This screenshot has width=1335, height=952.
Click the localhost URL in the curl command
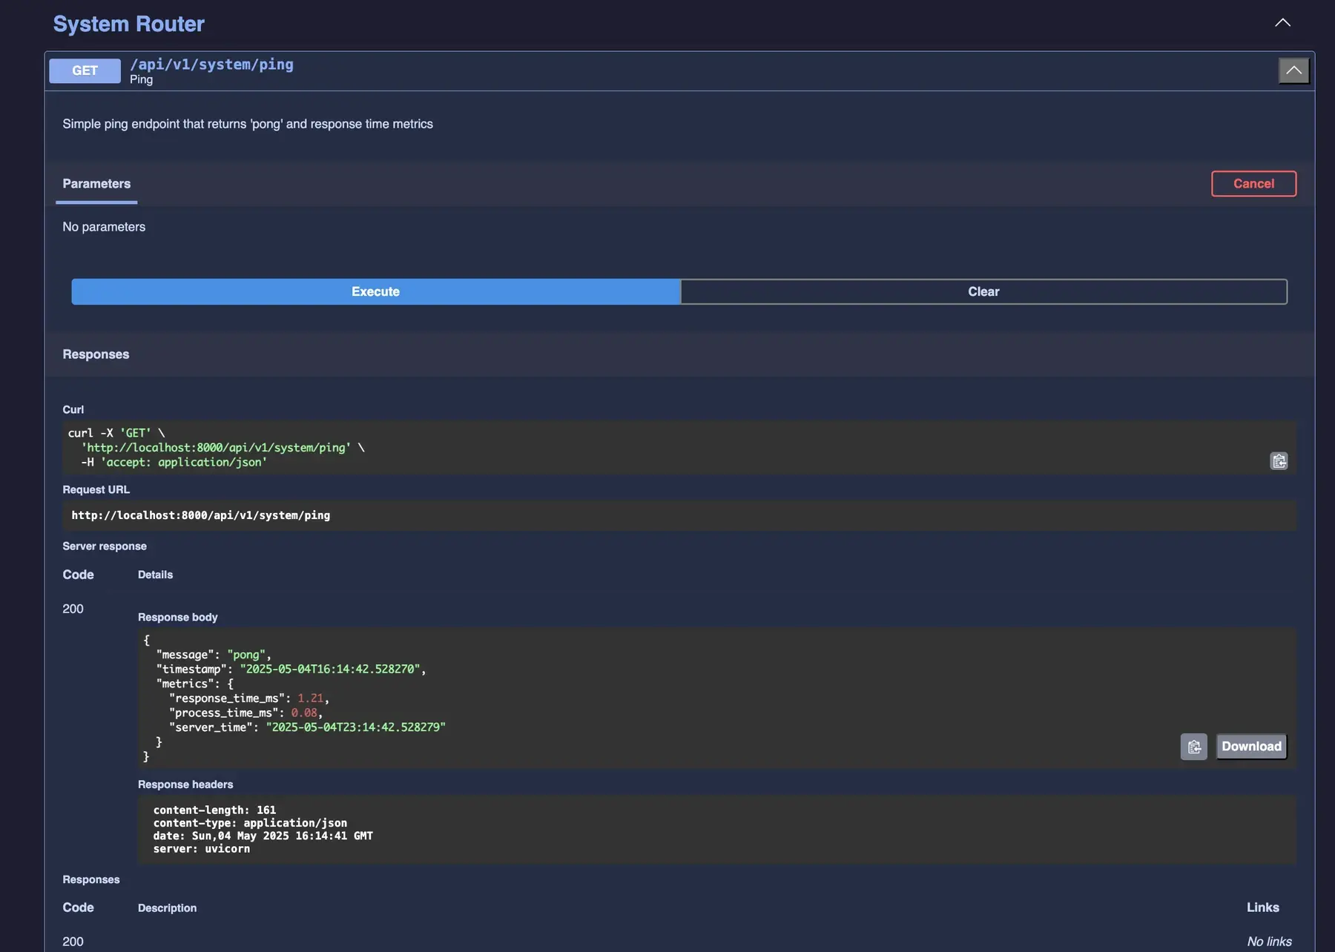coord(216,448)
